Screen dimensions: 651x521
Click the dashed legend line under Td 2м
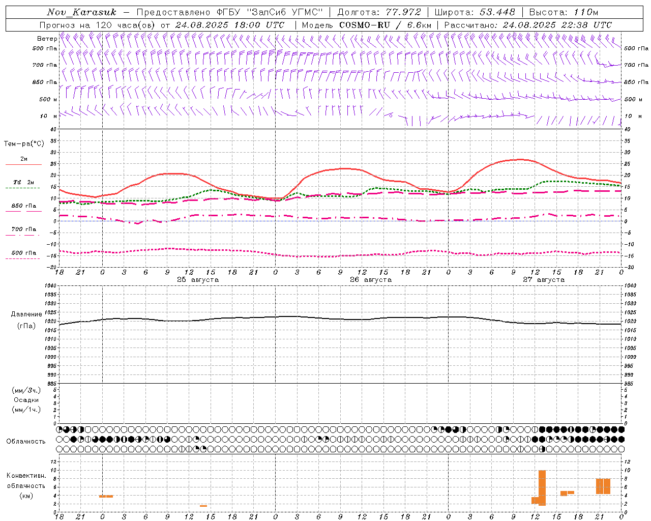tap(22, 188)
